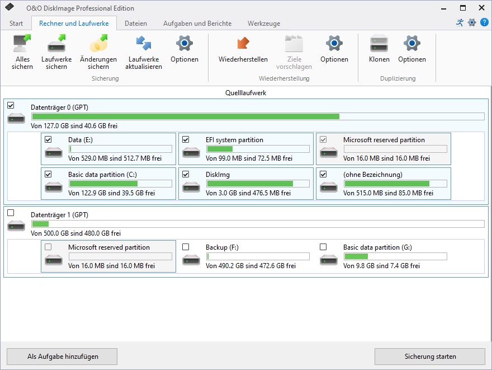Uncheck the Basic data partition (C:) checkbox
The image size is (492, 370).
pos(48,174)
